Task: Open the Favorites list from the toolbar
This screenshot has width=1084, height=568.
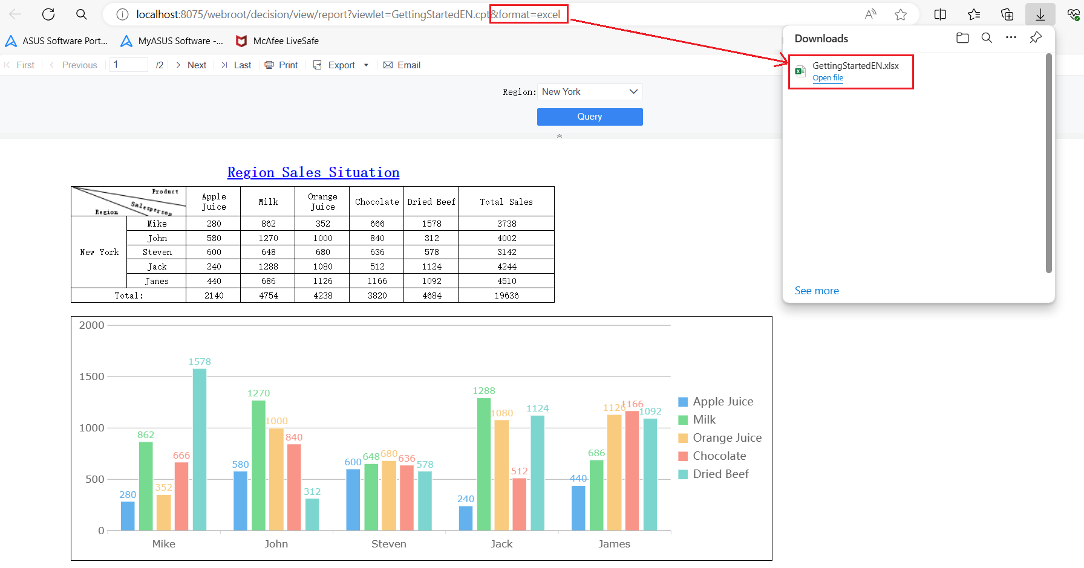Action: [x=973, y=14]
